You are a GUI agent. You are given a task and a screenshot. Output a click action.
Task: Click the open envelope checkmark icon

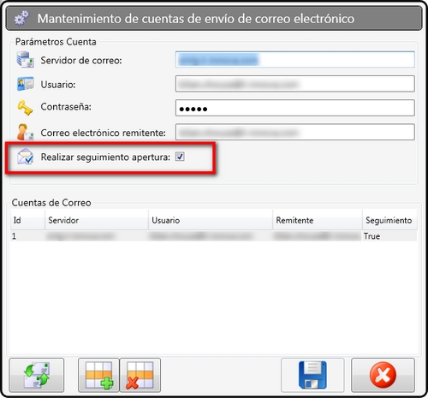coord(25,157)
